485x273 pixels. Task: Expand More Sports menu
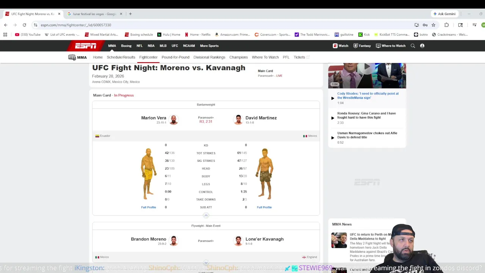[x=209, y=46]
